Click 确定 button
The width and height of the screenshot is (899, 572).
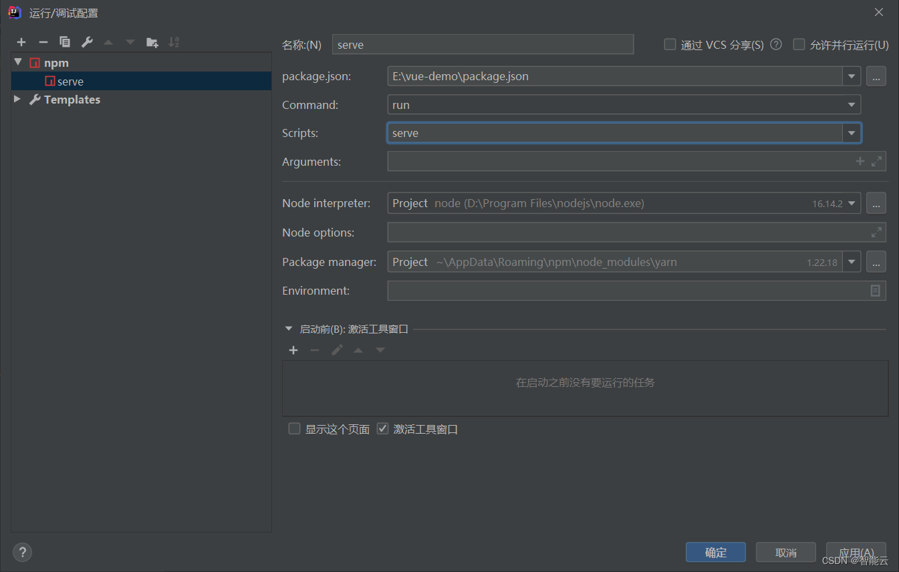pos(716,552)
